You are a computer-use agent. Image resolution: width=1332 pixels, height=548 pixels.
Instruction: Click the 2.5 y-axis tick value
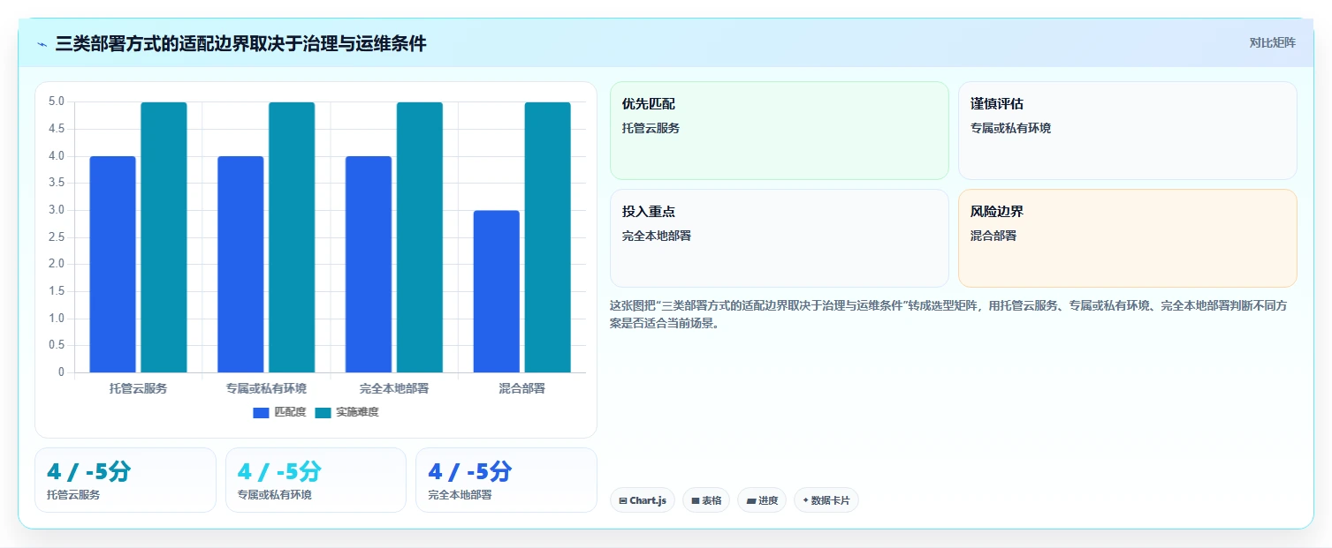tap(57, 237)
